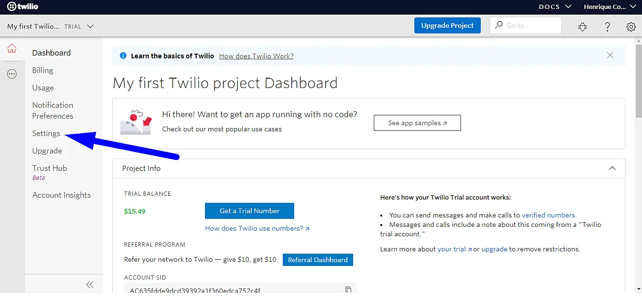Select Billing in the sidebar
The width and height of the screenshot is (642, 297).
[x=42, y=71]
